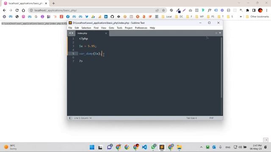Open the Twitter bookmark

click(87, 16)
